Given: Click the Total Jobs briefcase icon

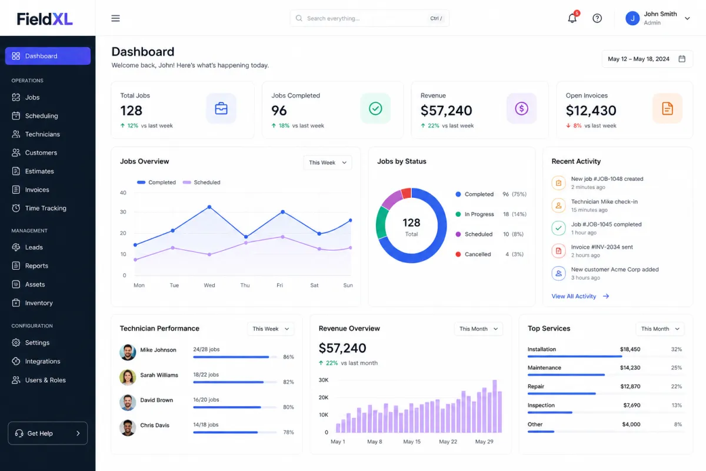Looking at the screenshot, I should (x=221, y=108).
